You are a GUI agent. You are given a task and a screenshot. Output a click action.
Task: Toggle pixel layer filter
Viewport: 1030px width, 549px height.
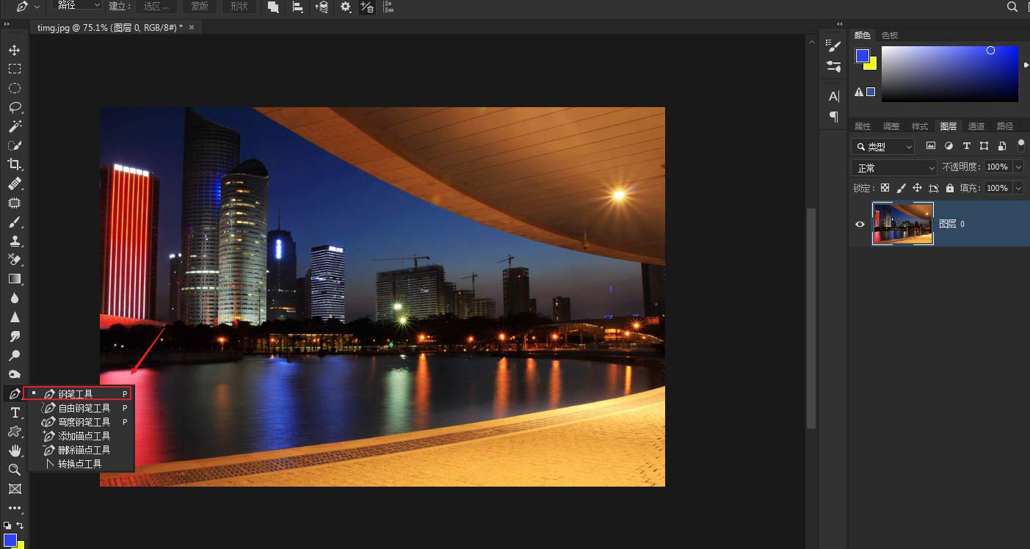pos(931,146)
